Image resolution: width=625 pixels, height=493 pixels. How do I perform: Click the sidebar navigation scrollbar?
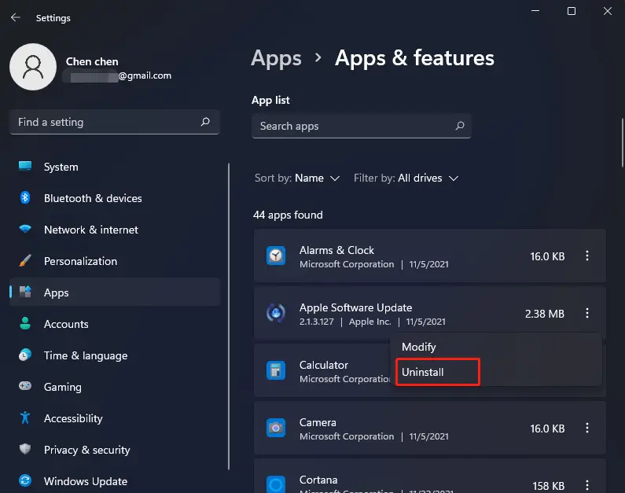coord(229,316)
